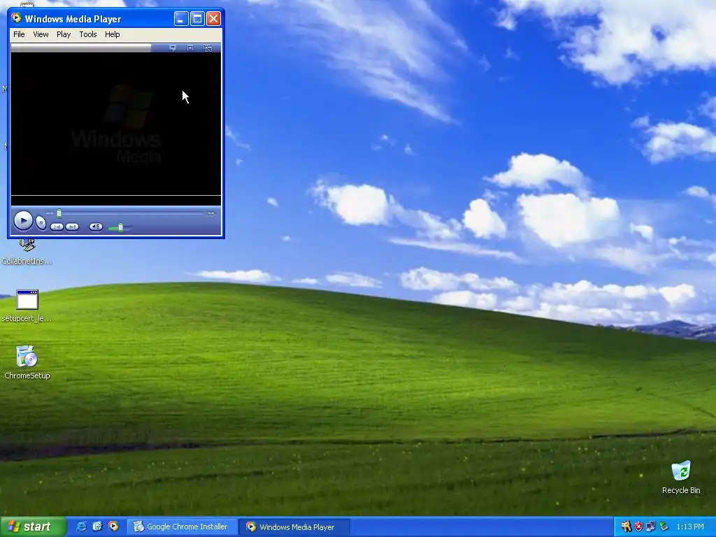
Task: Click the Windows Media Player title bar icon
Action: click(x=17, y=18)
